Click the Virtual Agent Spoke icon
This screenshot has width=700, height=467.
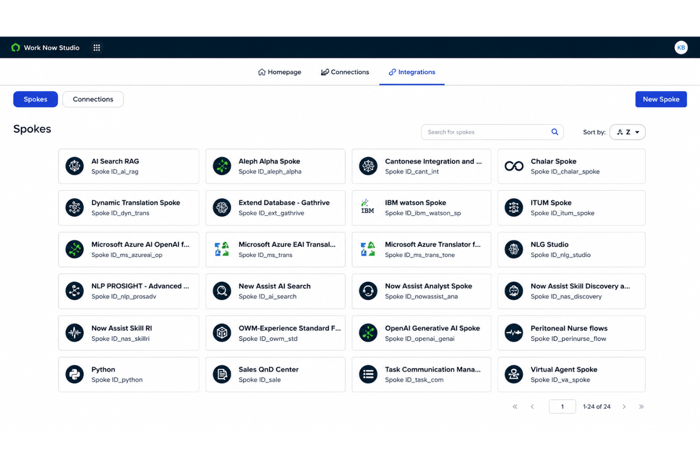point(514,374)
